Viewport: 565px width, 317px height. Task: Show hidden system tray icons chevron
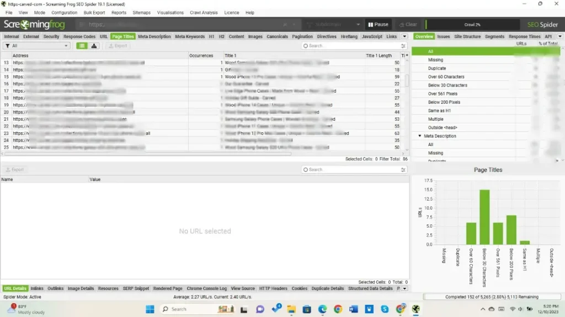pos(482,309)
